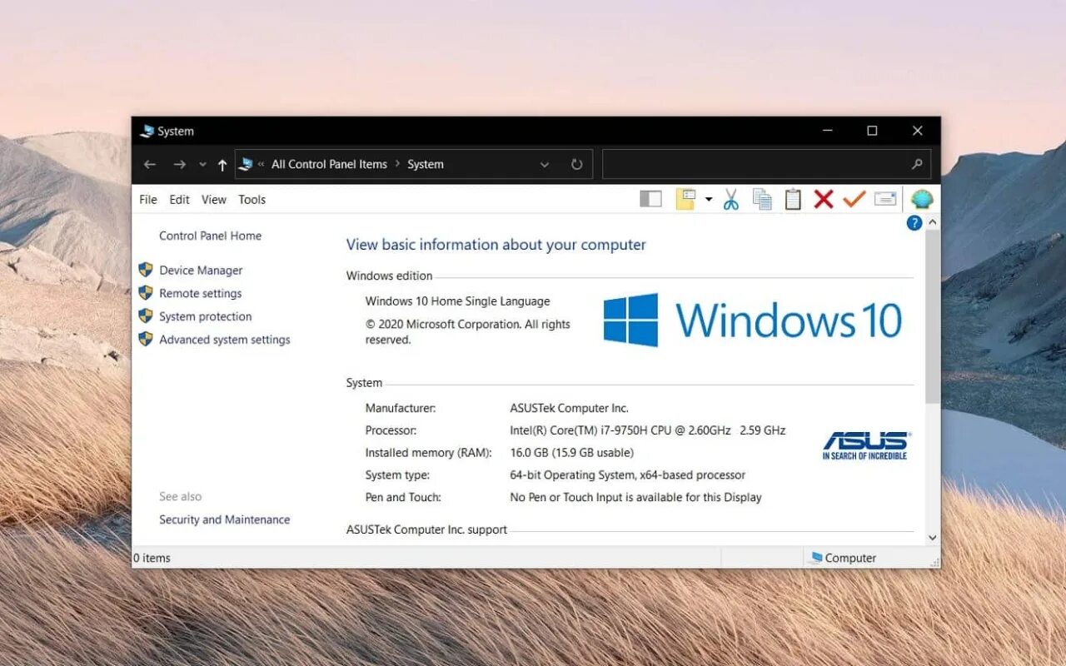Click the 'Windows 10 Home Single Language' text

pyautogui.click(x=457, y=301)
